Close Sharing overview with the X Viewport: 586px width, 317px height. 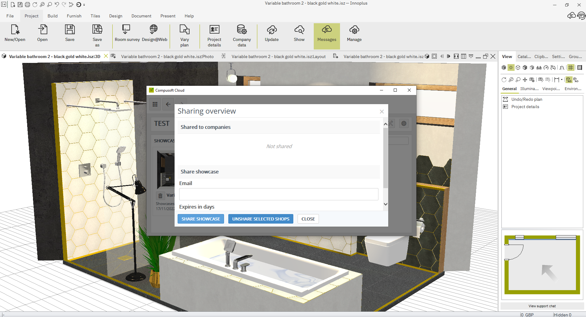[382, 111]
